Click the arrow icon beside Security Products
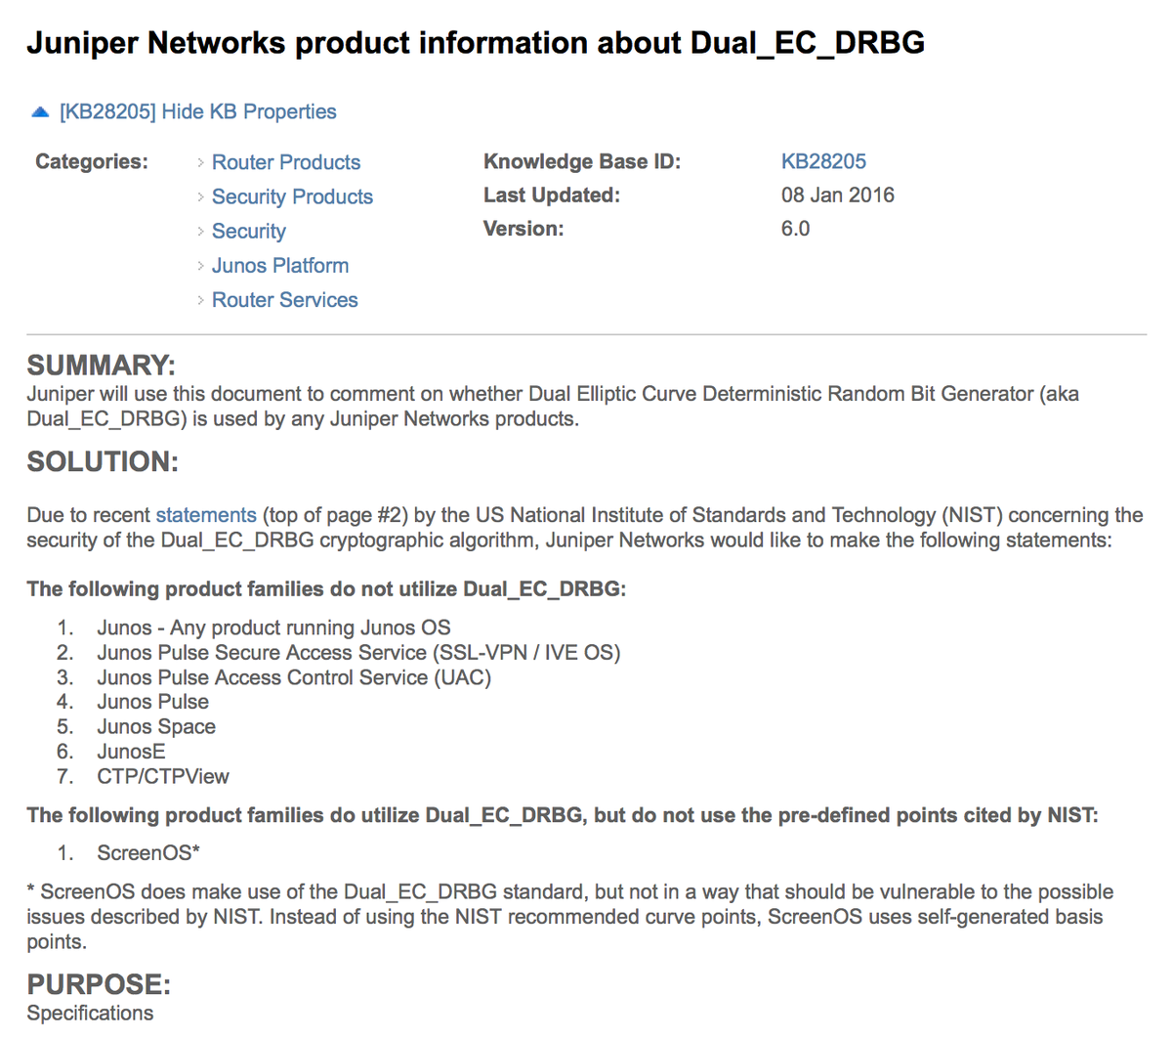1172x1039 pixels. click(x=200, y=197)
